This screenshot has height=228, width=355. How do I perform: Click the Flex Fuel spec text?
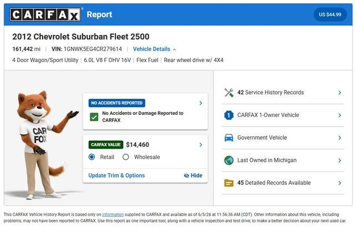coord(148,60)
